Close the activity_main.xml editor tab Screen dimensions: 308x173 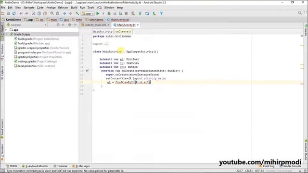pyautogui.click(x=108, y=25)
